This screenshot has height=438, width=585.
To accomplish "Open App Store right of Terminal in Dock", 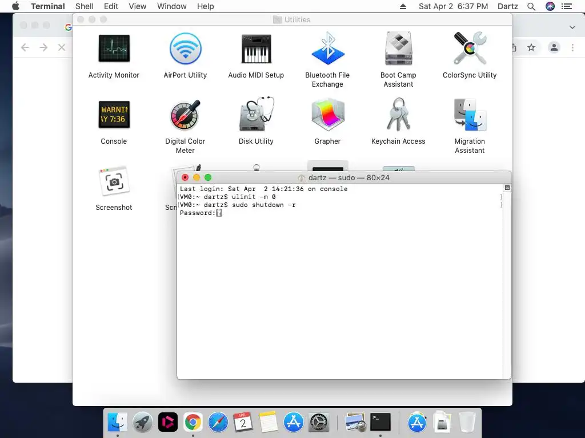I will click(x=416, y=422).
